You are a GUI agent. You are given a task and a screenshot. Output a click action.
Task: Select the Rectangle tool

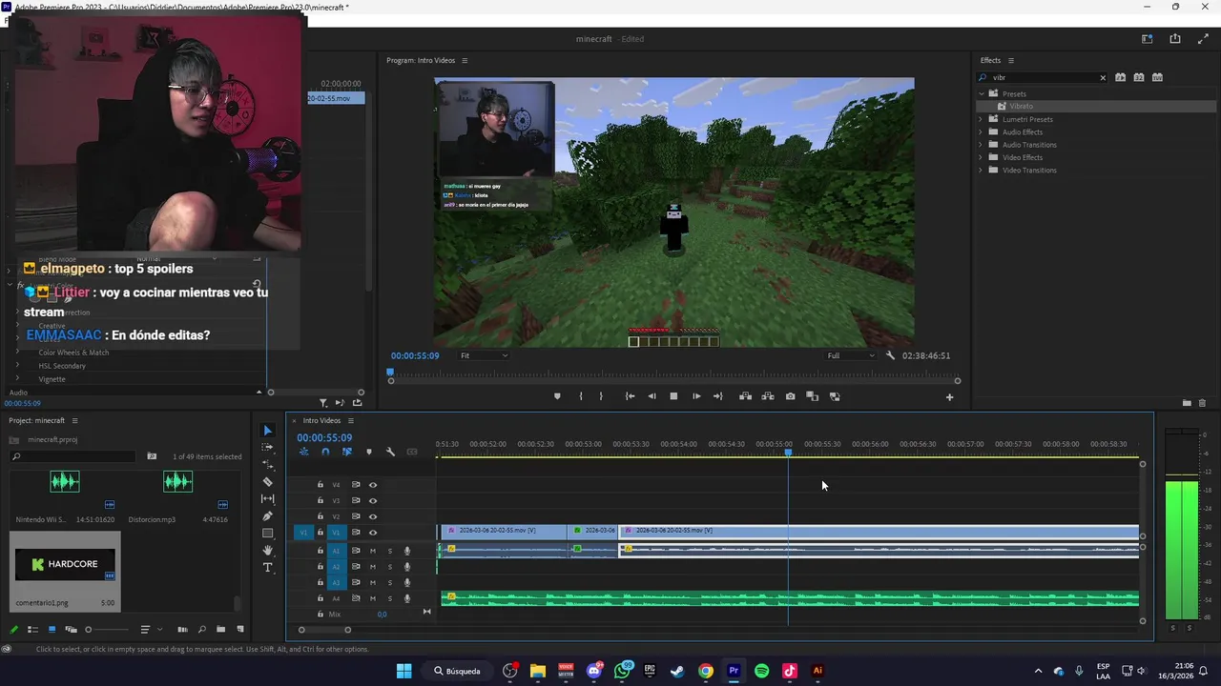pos(267,534)
